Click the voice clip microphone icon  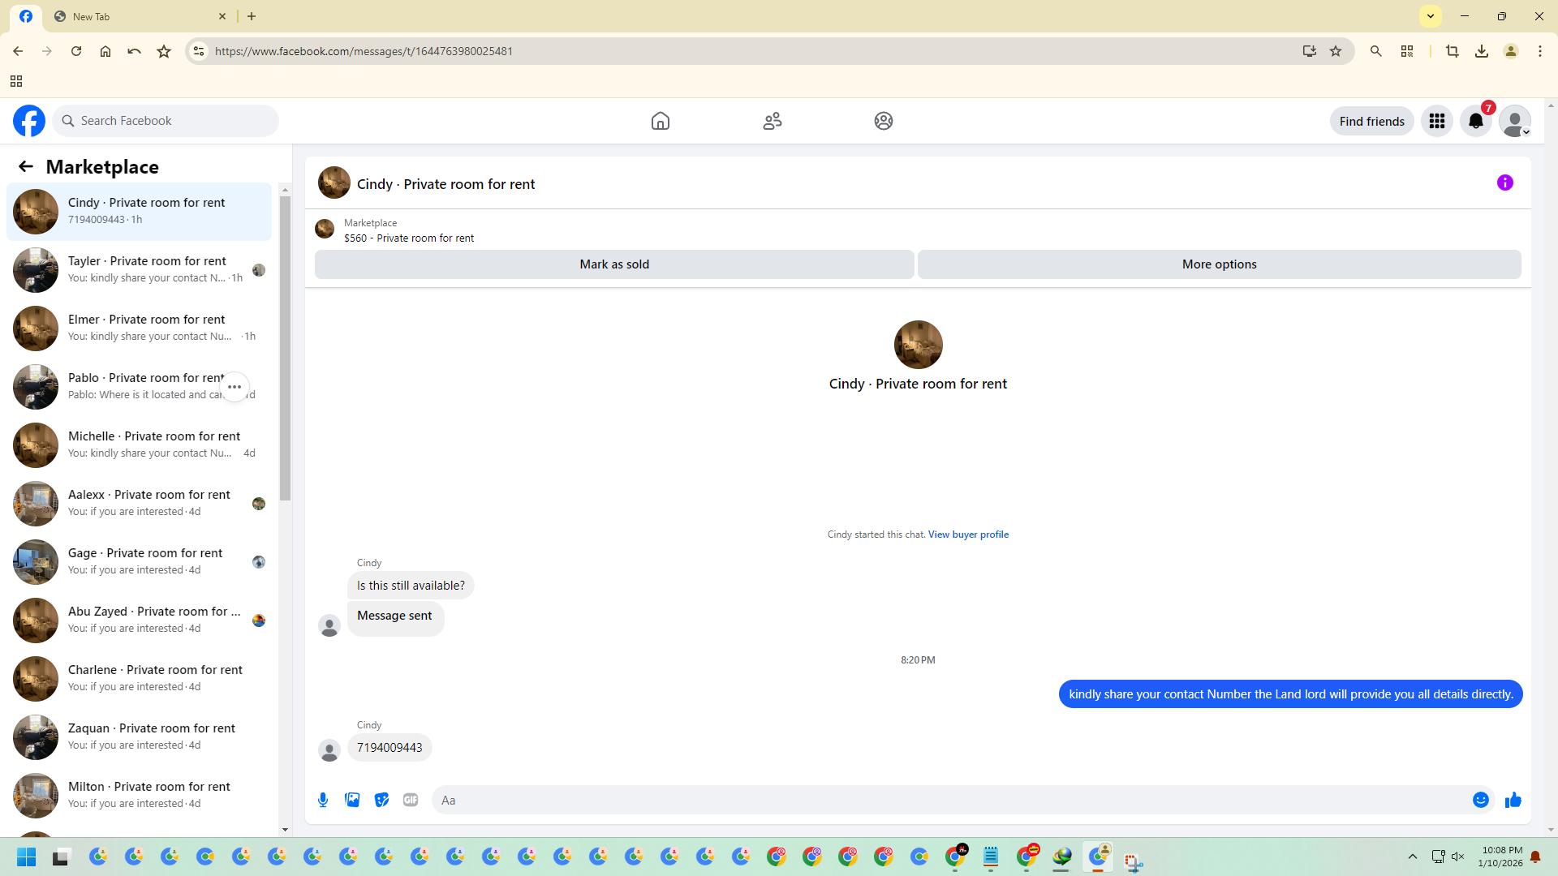(x=323, y=800)
